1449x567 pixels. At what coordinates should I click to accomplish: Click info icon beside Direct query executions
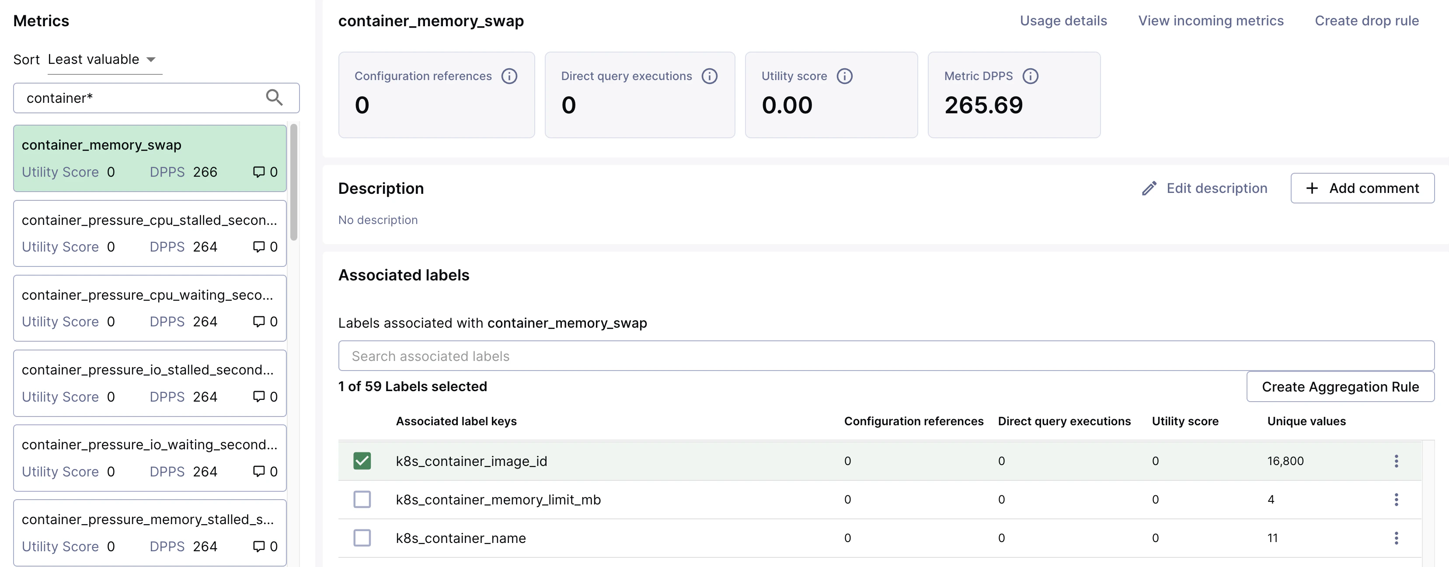709,76
